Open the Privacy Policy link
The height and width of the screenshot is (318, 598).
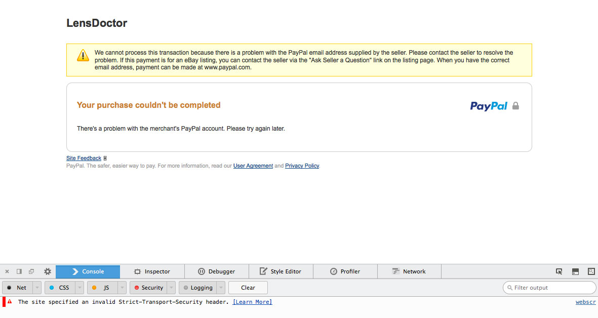click(302, 166)
